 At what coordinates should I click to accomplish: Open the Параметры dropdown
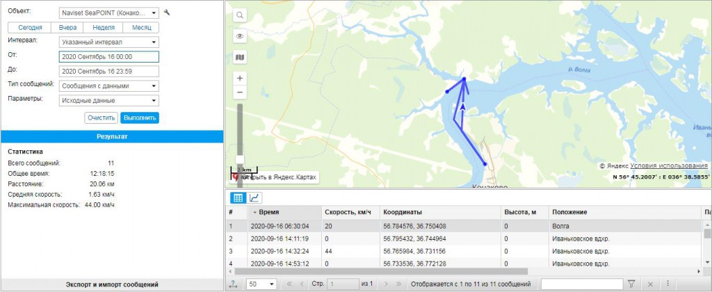coord(109,100)
